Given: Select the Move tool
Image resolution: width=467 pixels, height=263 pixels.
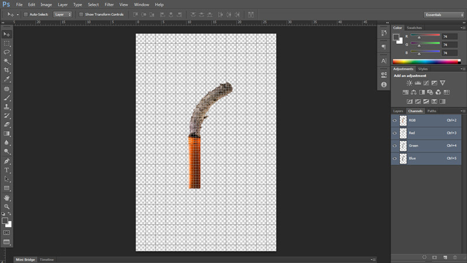Looking at the screenshot, I should pos(7,34).
